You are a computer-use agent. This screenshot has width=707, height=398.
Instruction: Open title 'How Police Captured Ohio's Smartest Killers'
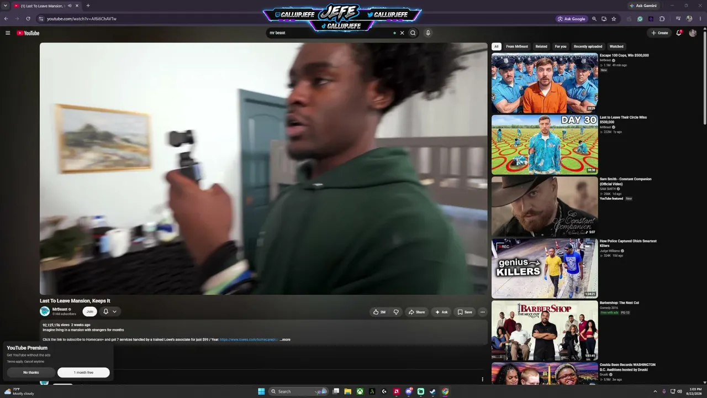click(x=628, y=243)
